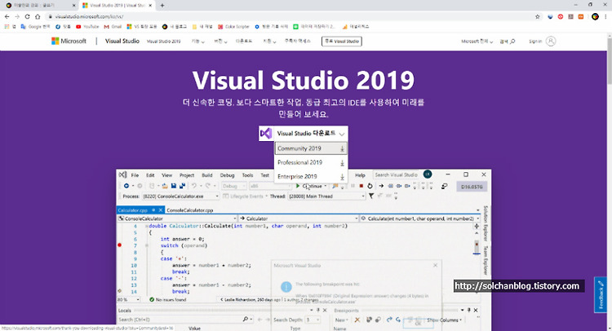The width and height of the screenshot is (612, 331).
Task: Click the scrollbar up arrow
Action: tap(610, 36)
